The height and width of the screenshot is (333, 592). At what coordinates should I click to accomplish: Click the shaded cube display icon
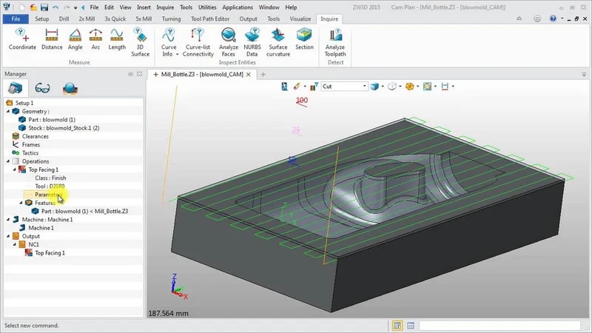point(374,87)
